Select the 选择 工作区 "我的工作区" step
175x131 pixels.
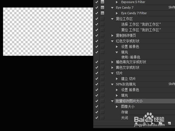[x=141, y=24]
